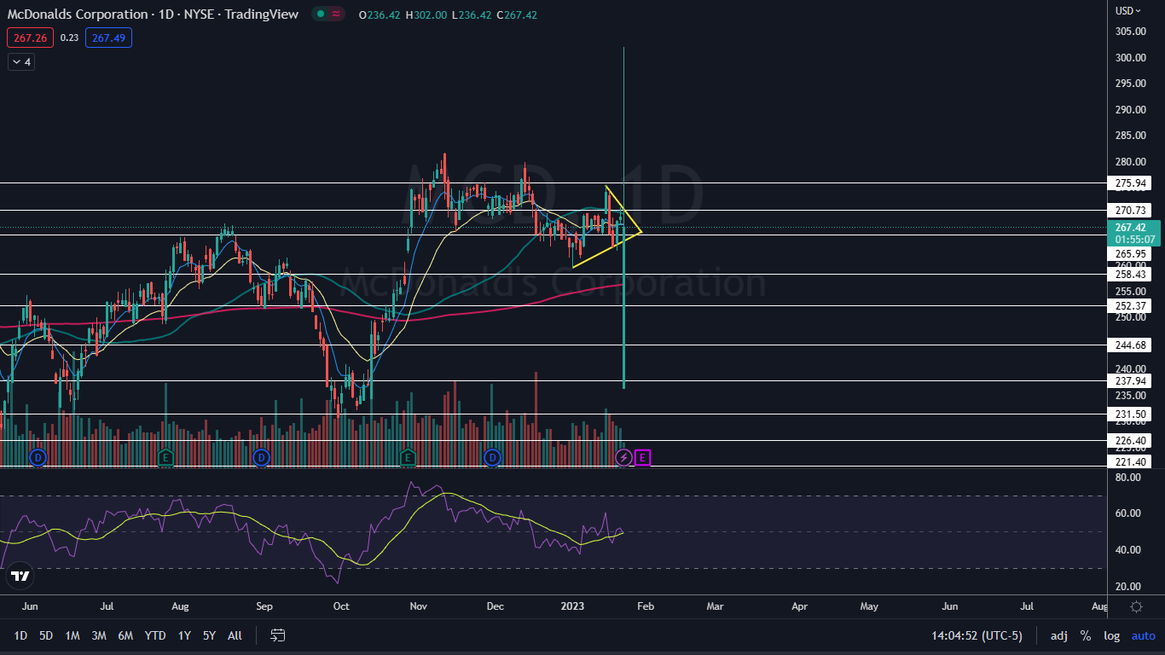
Task: Click the green market open status indicator
Action: pyautogui.click(x=319, y=14)
